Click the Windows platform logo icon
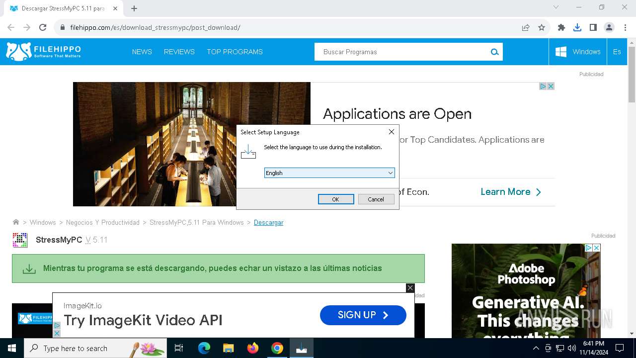Viewport: 636px width, 358px height. (x=561, y=52)
